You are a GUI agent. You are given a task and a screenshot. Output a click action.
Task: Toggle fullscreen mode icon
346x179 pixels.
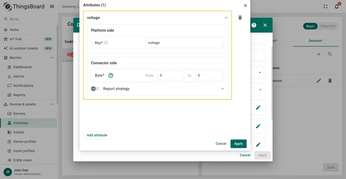(x=326, y=6)
